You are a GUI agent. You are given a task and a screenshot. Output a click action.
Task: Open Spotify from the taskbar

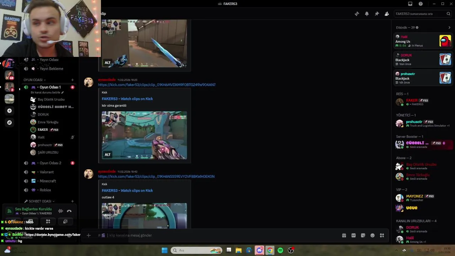280,250
